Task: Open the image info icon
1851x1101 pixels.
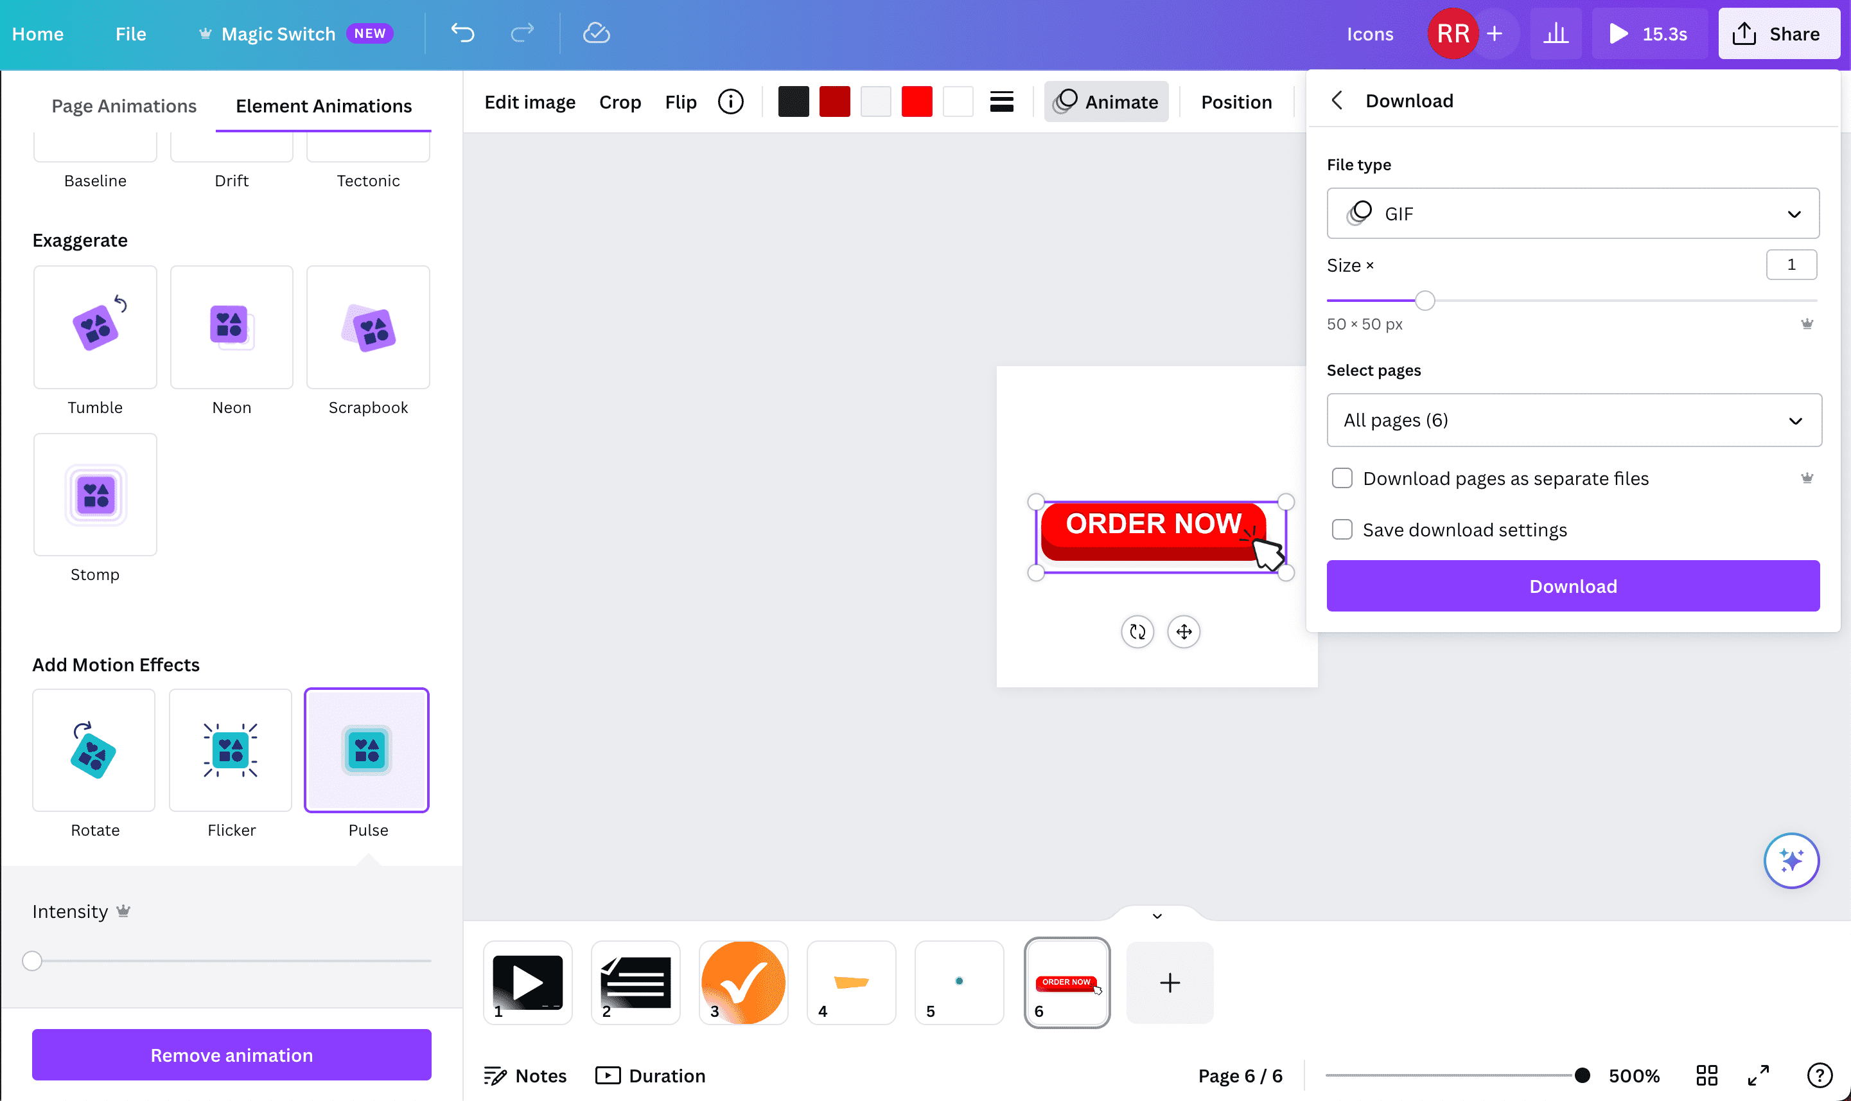Action: coord(730,101)
